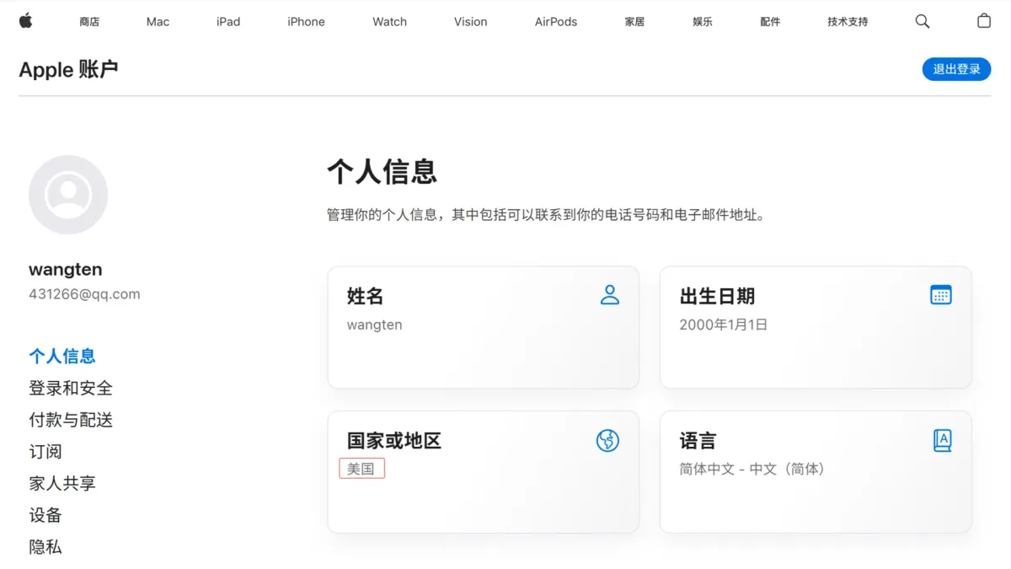Click the Apple logo icon
The width and height of the screenshot is (1011, 569).
pyautogui.click(x=25, y=21)
